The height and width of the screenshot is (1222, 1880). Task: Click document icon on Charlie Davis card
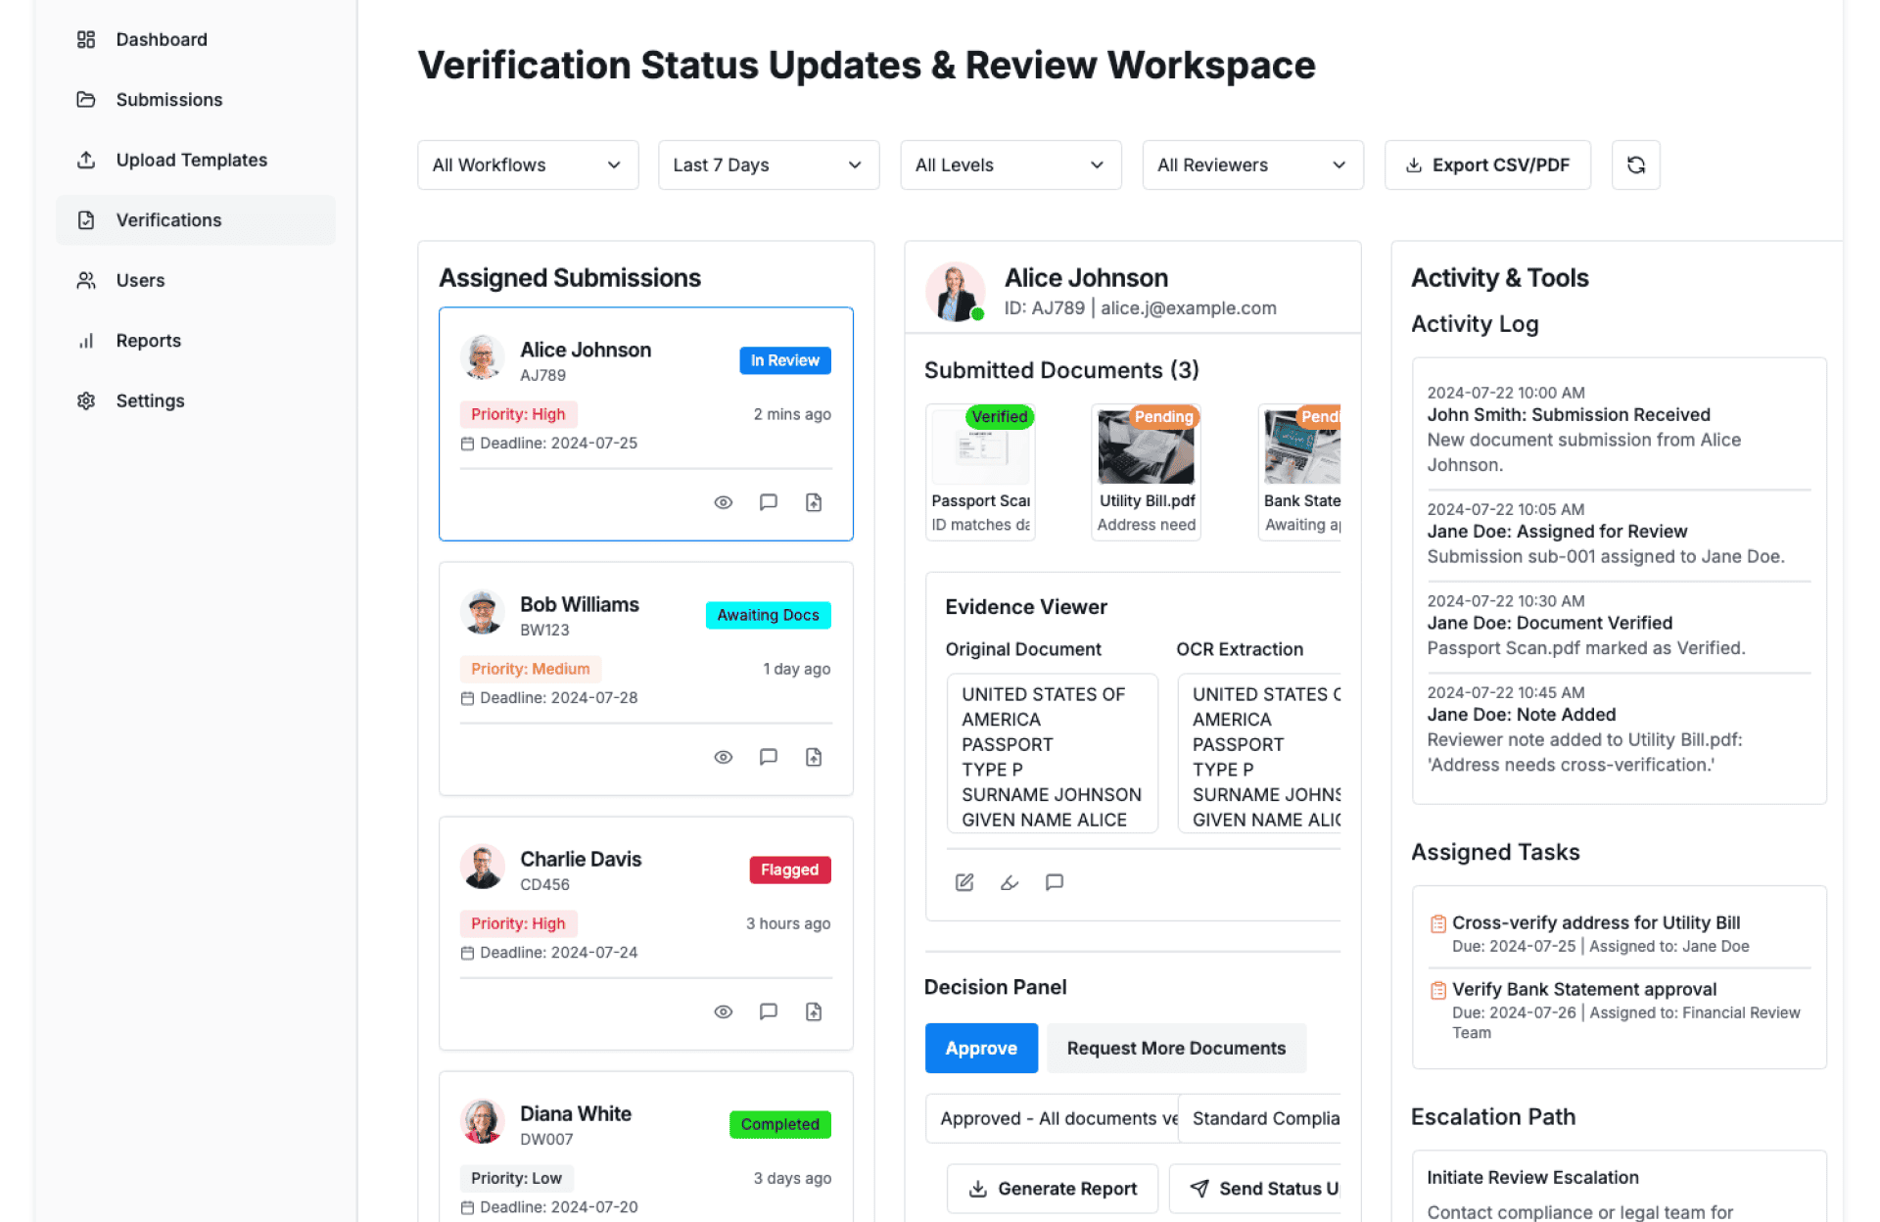(813, 1011)
